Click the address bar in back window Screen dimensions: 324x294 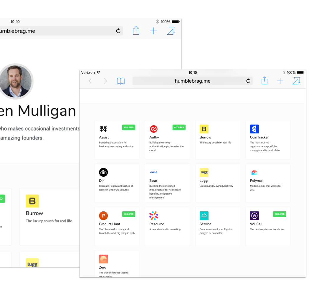(x=61, y=31)
